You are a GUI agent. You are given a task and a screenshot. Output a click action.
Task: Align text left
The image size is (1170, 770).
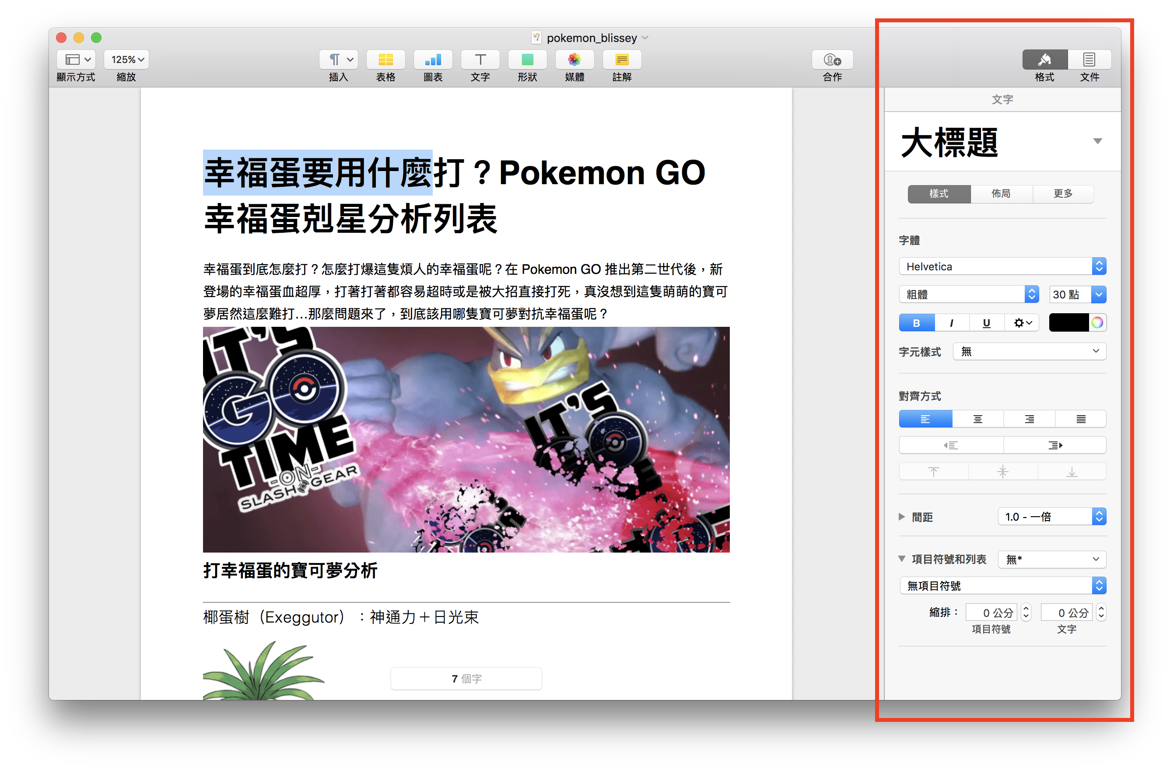tap(925, 419)
